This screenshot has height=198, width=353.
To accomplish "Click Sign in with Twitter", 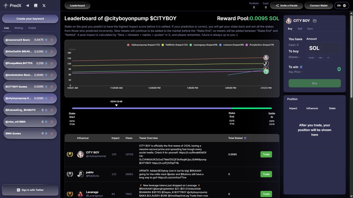I will [x=30, y=190].
